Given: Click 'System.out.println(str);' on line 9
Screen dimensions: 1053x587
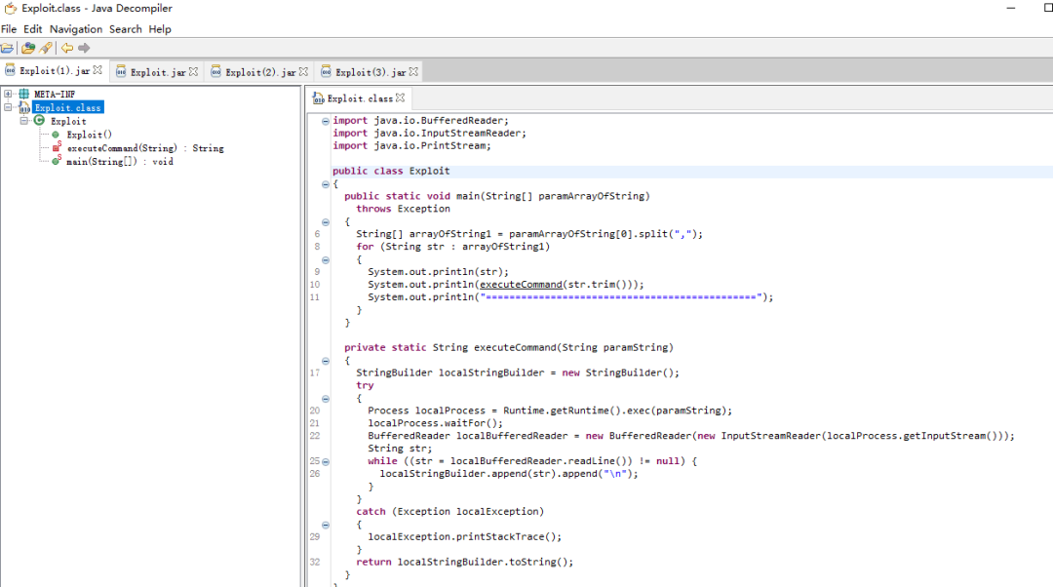Looking at the screenshot, I should click(x=438, y=271).
